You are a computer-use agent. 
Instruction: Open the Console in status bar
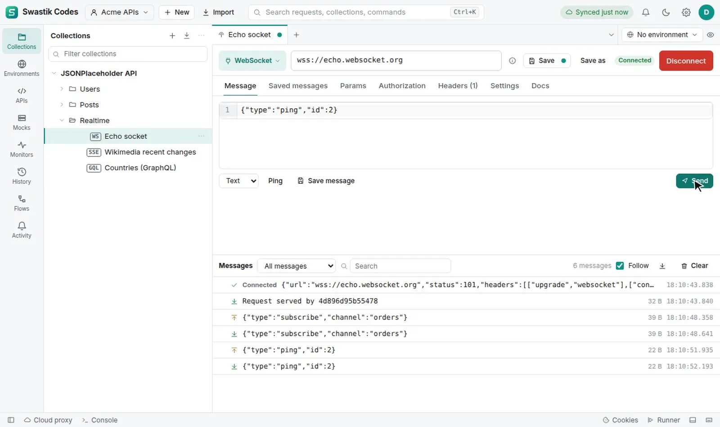point(100,420)
